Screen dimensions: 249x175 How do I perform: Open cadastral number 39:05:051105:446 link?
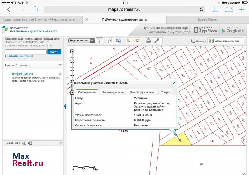click(x=22, y=74)
